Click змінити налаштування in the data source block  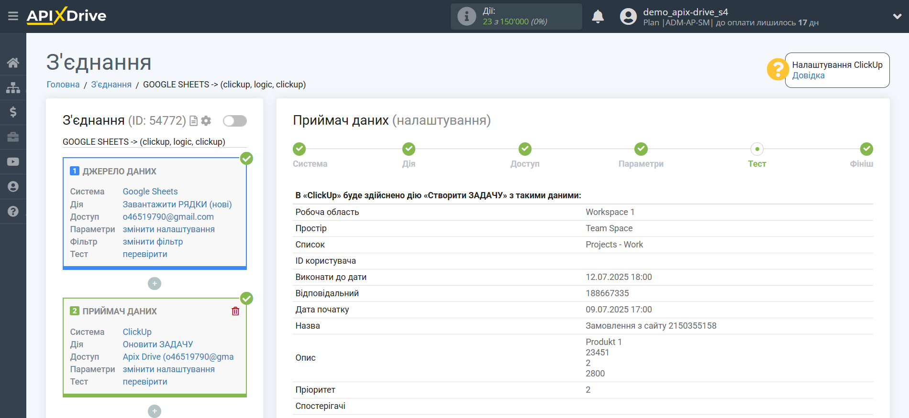pyautogui.click(x=169, y=229)
